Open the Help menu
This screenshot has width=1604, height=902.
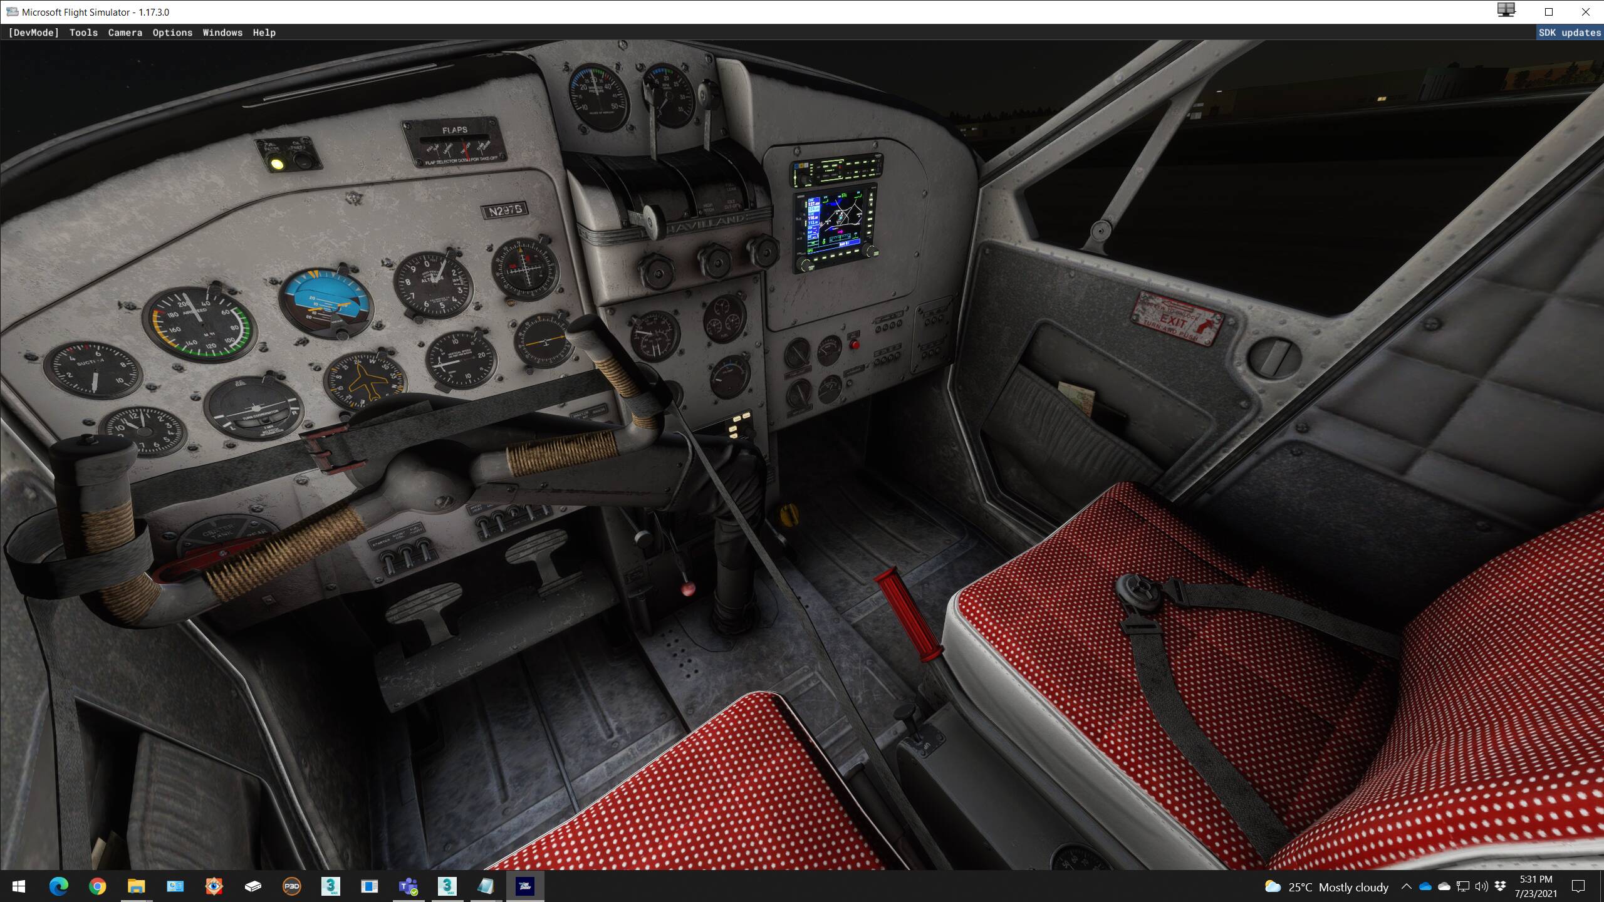pyautogui.click(x=264, y=33)
